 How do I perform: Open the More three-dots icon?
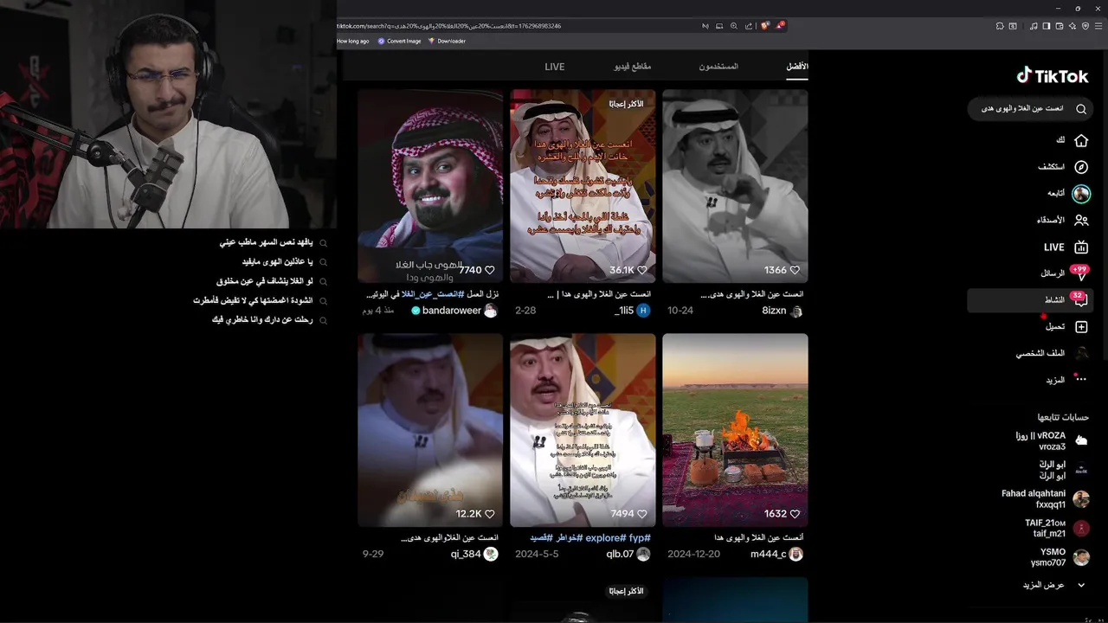1080,379
